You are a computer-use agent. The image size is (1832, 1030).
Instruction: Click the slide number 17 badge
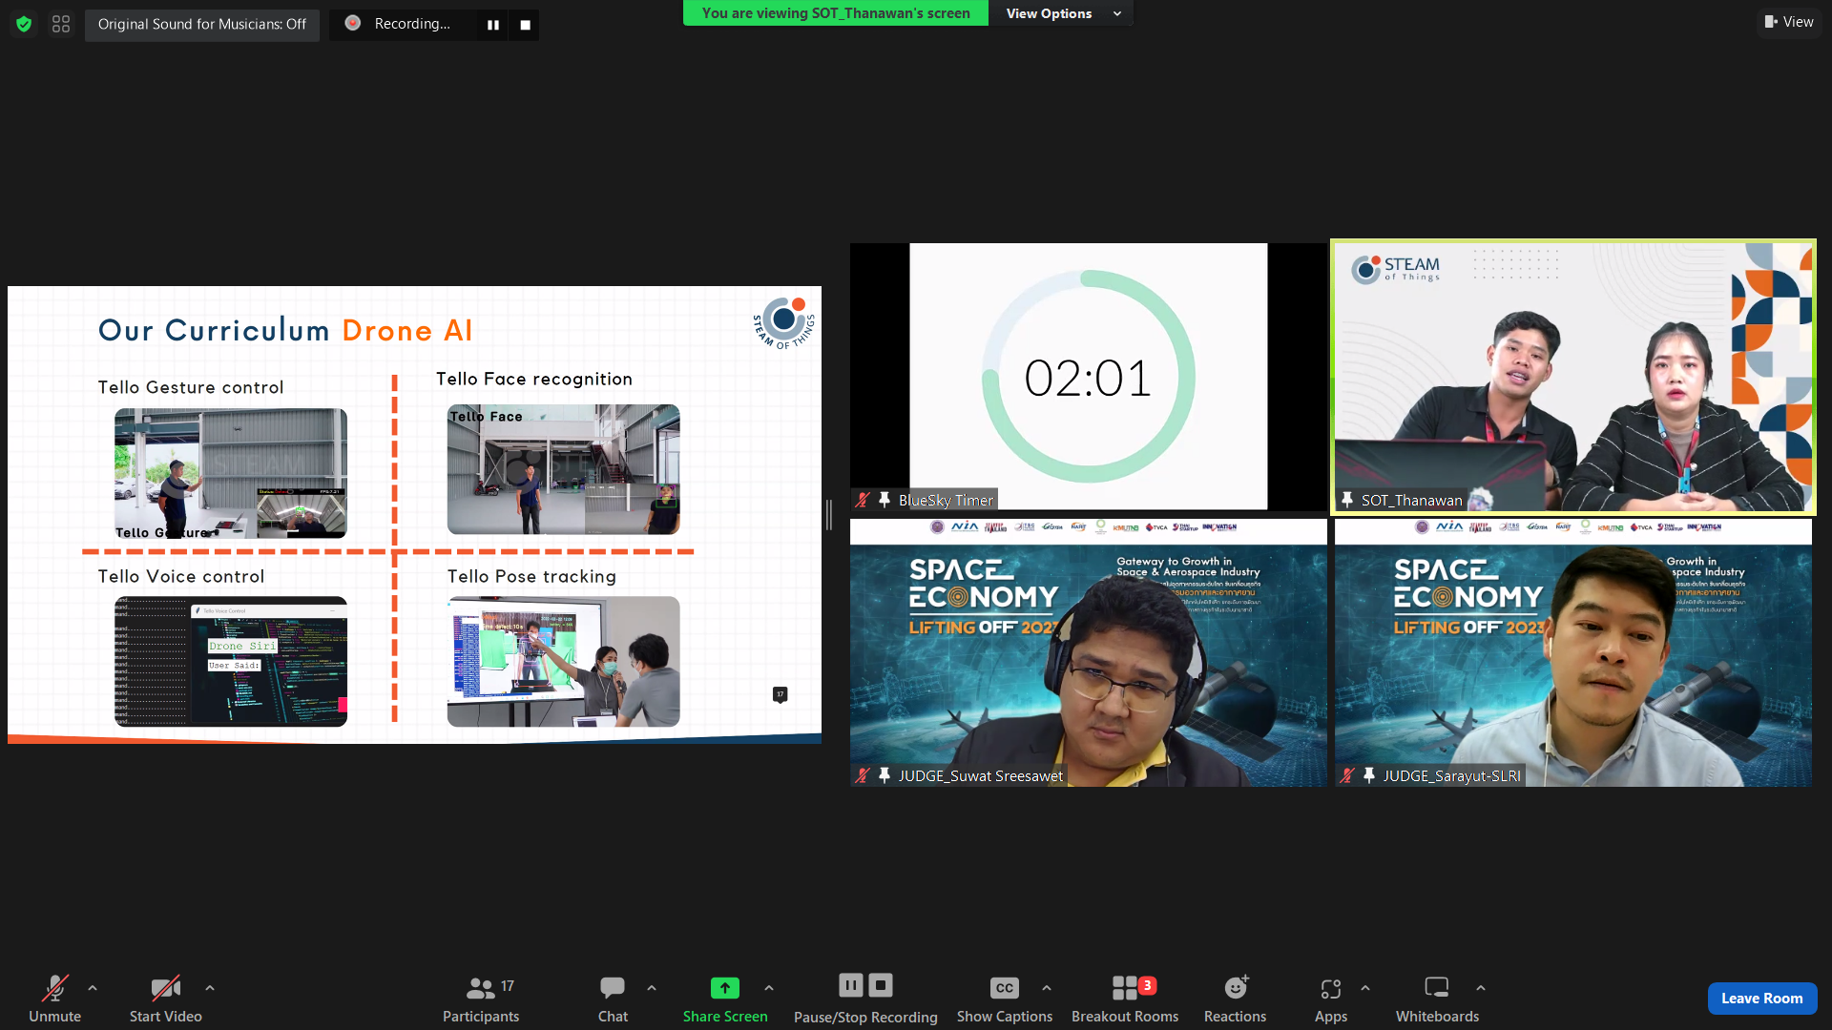781,694
